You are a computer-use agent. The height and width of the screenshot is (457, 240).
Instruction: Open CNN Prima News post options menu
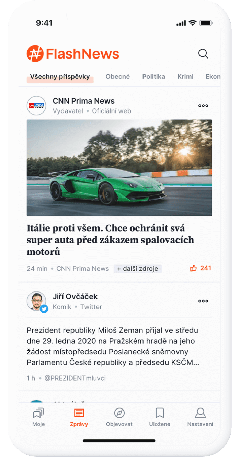click(x=203, y=106)
